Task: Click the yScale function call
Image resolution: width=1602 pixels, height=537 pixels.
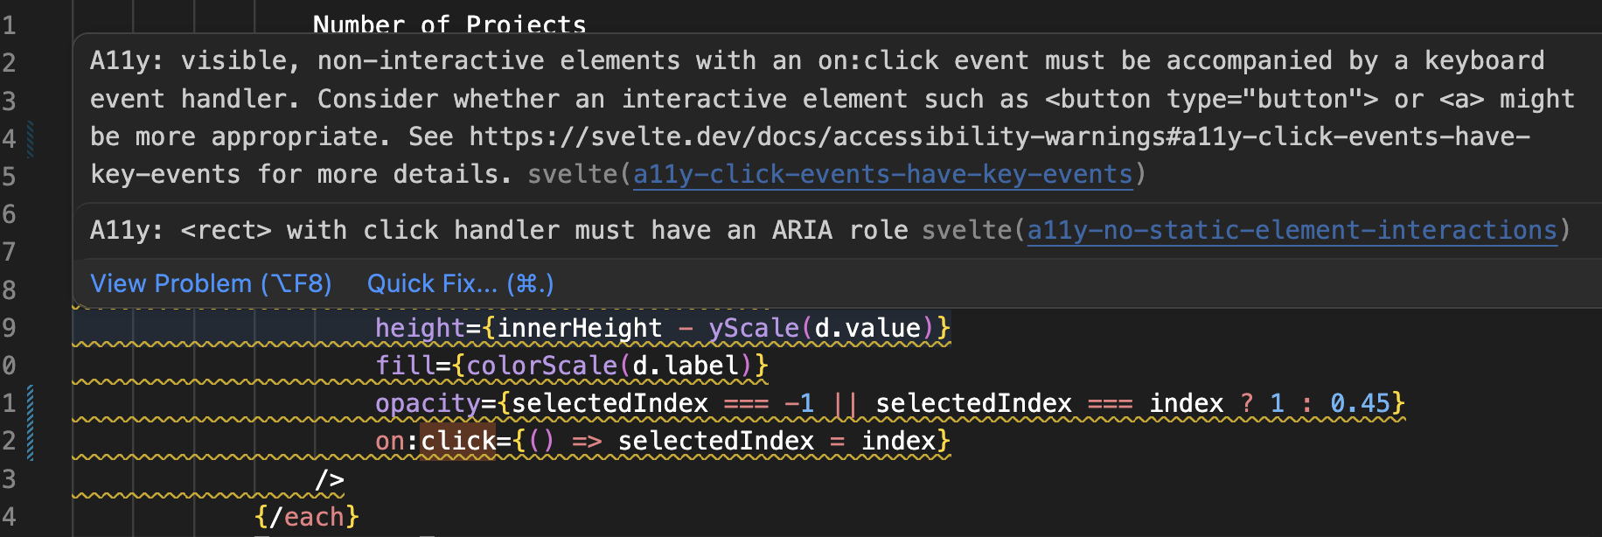Action: (754, 328)
